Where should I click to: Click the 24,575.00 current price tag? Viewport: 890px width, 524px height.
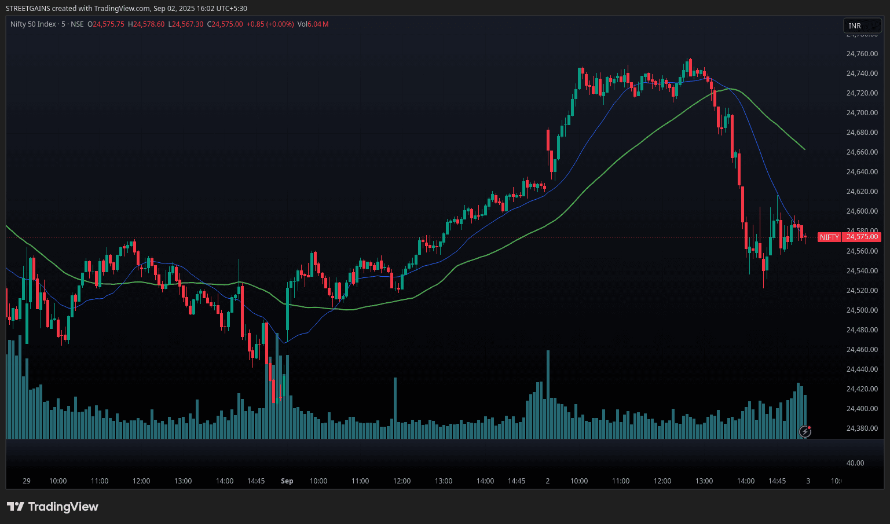pos(862,237)
